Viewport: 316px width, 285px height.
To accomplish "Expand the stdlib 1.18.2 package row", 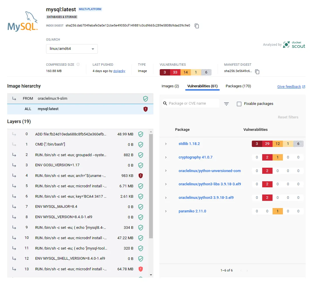I will (166, 144).
